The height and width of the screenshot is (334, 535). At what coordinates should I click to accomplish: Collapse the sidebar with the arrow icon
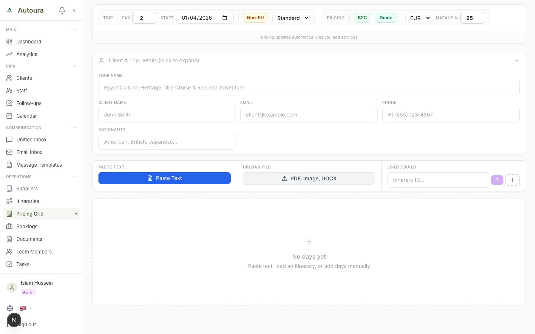74,10
